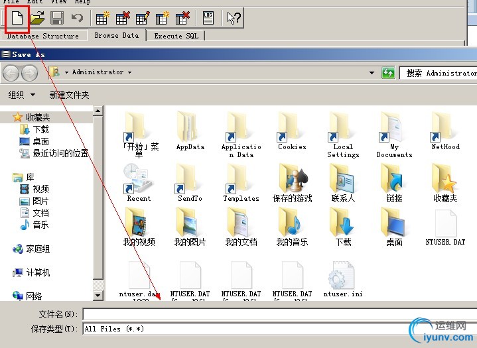
Task: Click the green refresh button
Action: click(x=388, y=73)
